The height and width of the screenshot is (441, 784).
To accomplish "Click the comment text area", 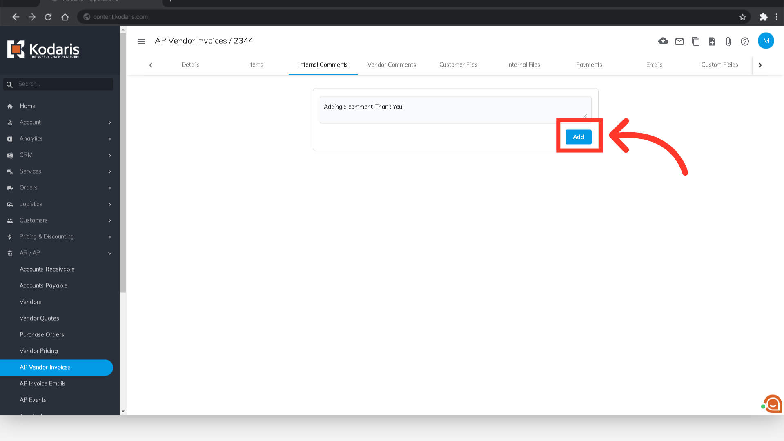I will click(x=455, y=110).
